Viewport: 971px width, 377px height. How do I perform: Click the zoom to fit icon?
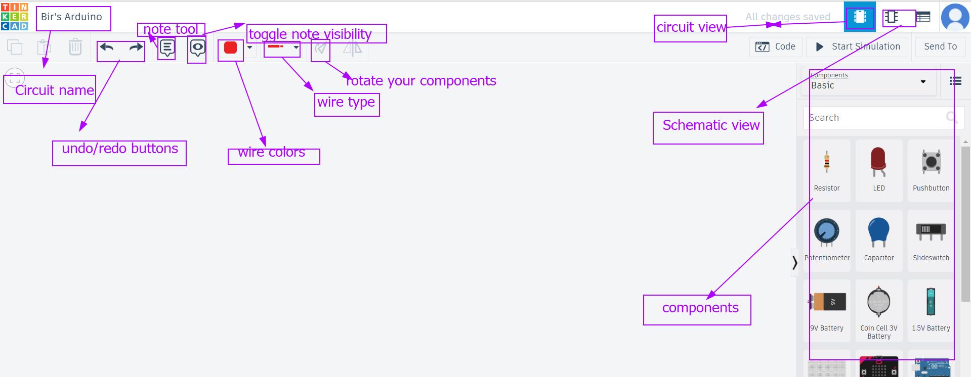[14, 78]
